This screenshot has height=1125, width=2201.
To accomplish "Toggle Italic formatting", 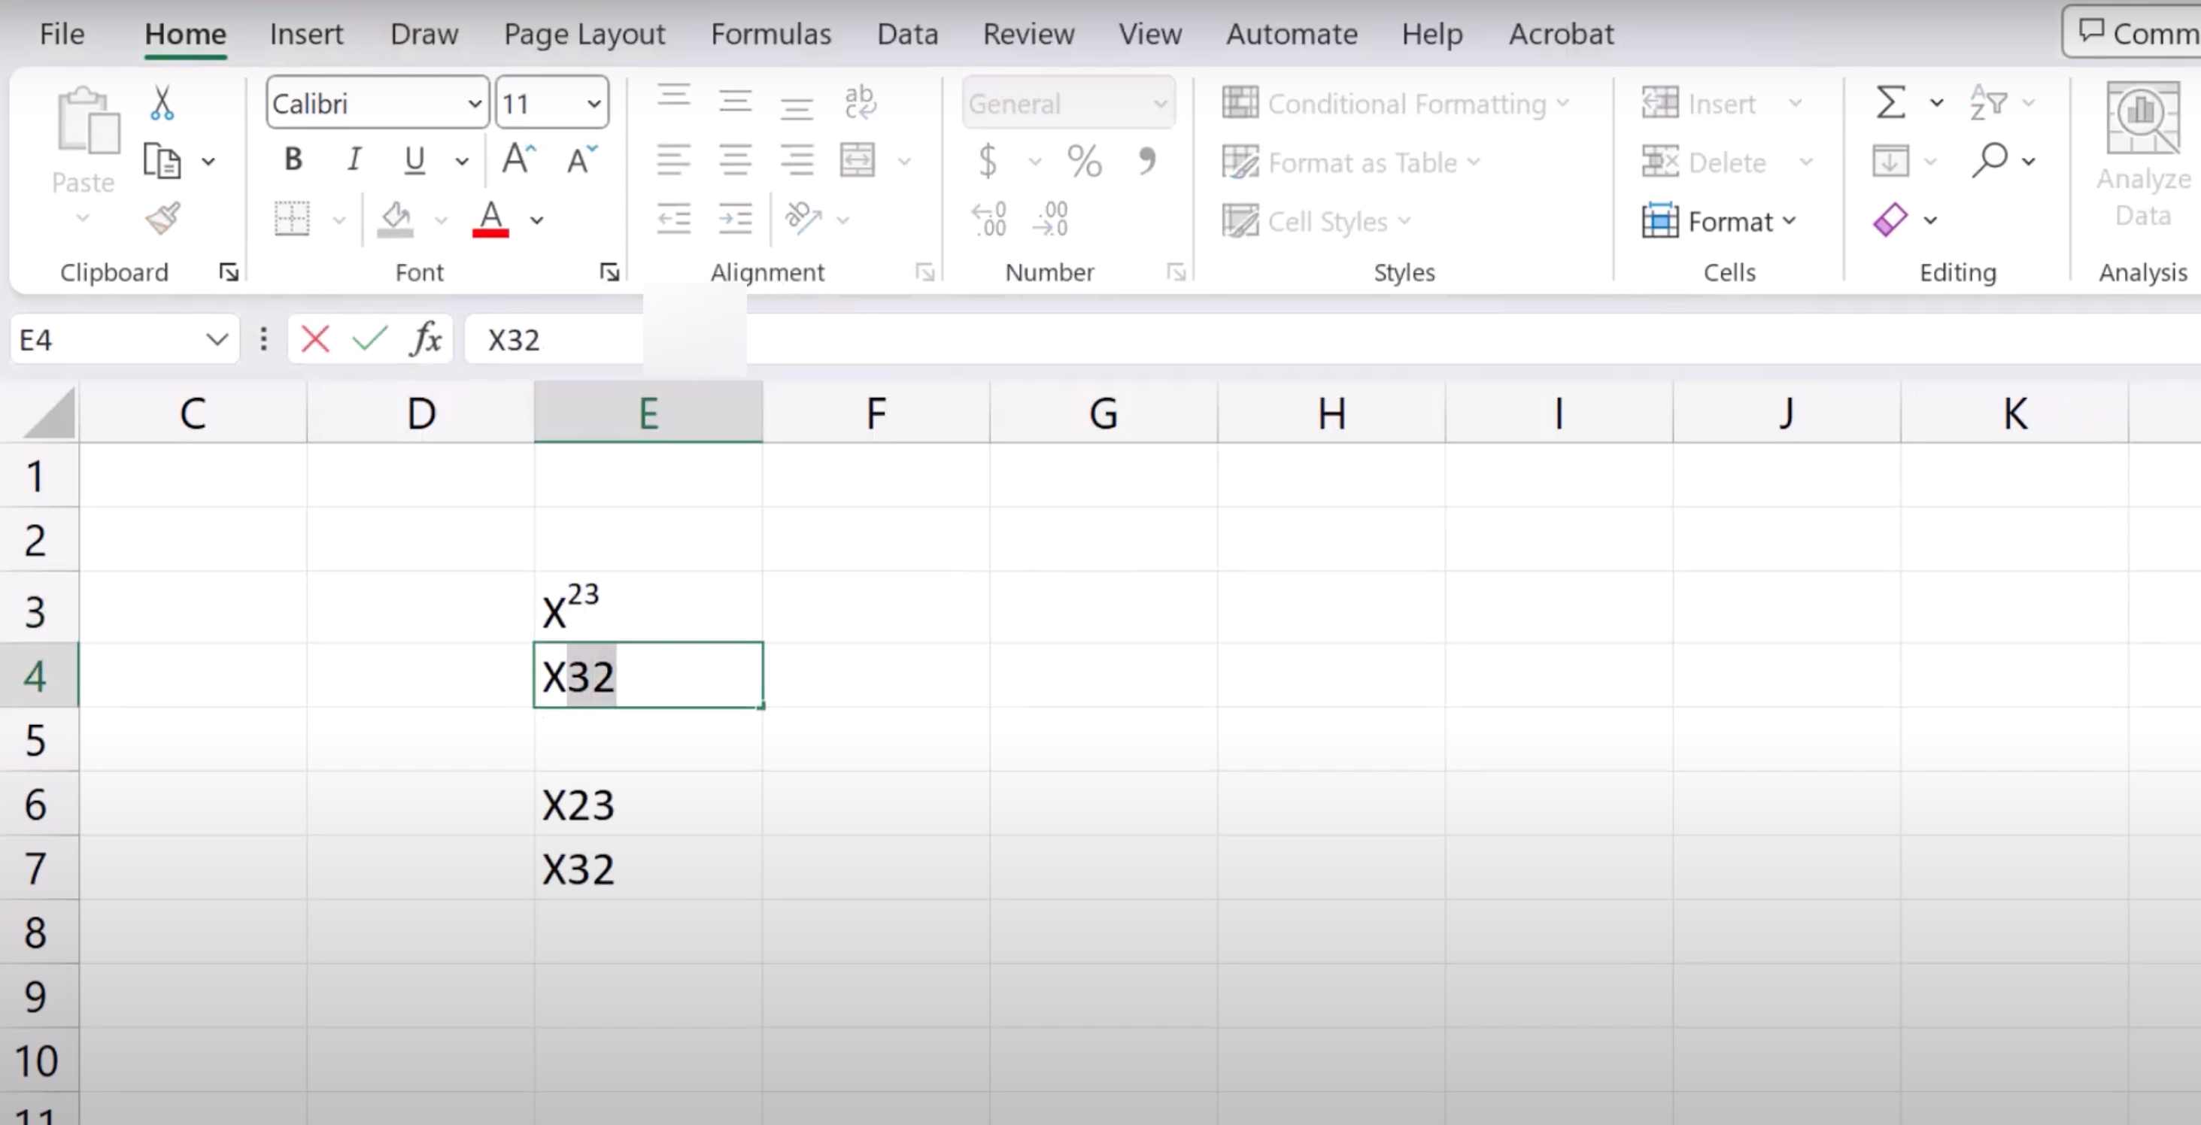I will pyautogui.click(x=354, y=159).
